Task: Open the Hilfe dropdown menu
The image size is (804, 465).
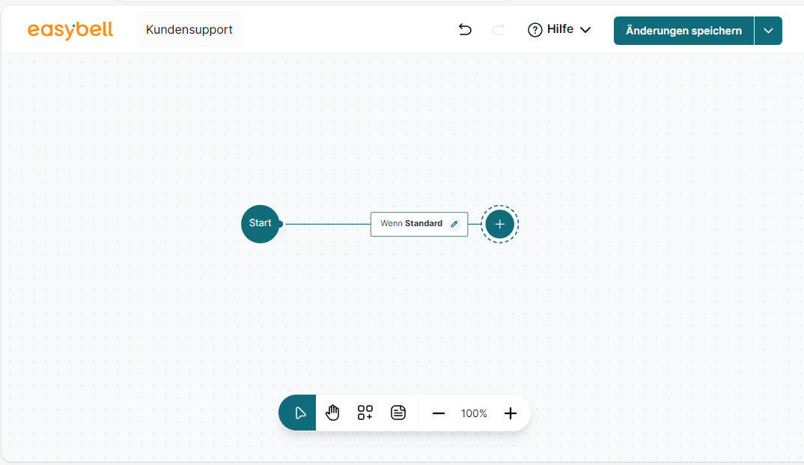Action: click(559, 30)
